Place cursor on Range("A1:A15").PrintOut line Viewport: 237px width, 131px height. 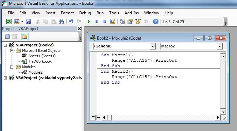point(144,60)
